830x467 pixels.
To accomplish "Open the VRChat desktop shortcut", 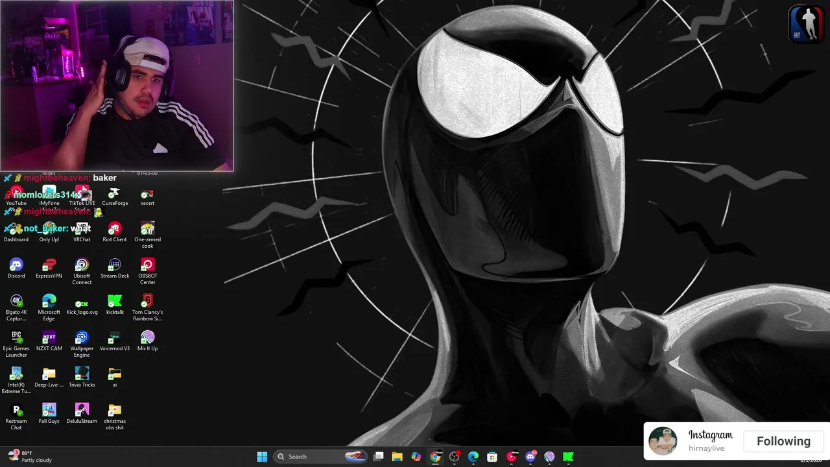I will tap(82, 232).
